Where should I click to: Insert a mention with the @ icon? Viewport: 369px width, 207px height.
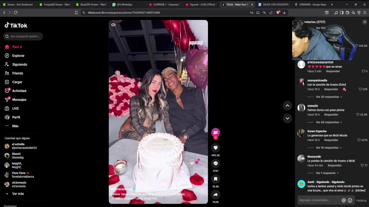[344, 200]
